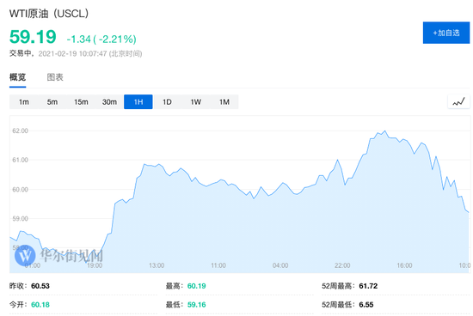This screenshot has height=316, width=473.
Task: Click the 61.00 y-axis label
Action: 20,160
